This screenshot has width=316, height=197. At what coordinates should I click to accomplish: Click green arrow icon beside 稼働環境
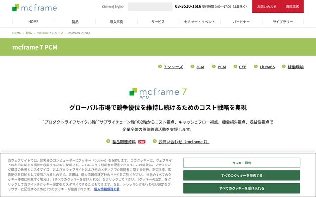click(284, 66)
